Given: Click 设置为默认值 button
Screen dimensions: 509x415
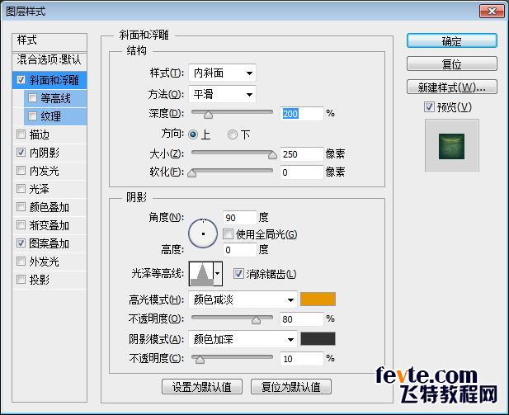Looking at the screenshot, I should (x=202, y=387).
